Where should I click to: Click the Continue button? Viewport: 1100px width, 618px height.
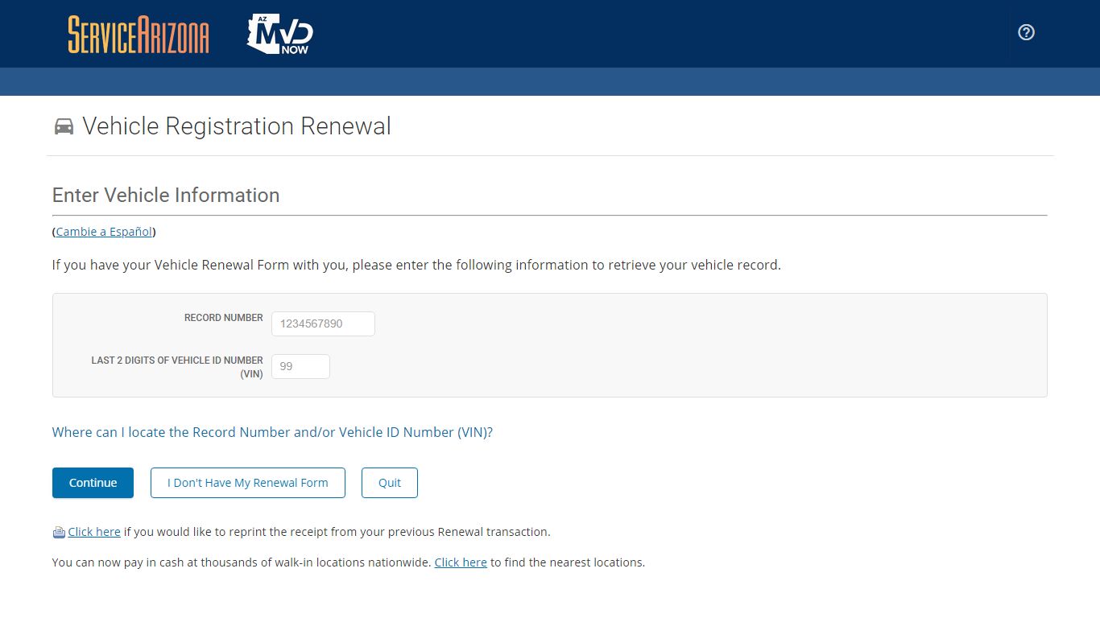[x=93, y=483]
